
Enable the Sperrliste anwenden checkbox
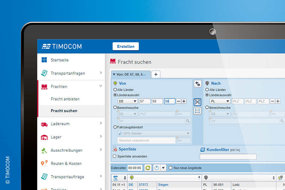point(115,156)
